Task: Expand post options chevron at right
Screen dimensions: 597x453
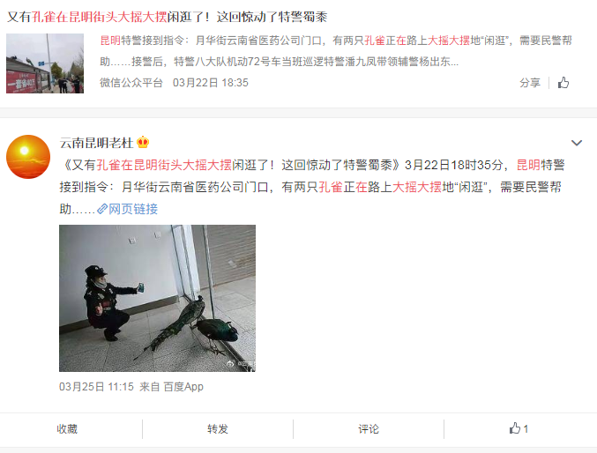Action: (x=577, y=143)
